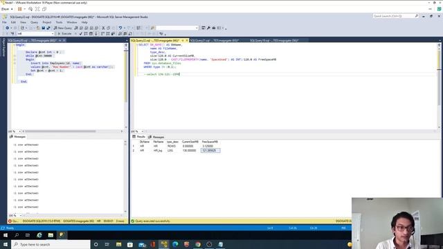
Task: Click the host Task View taskbar icon
Action: click(107, 244)
